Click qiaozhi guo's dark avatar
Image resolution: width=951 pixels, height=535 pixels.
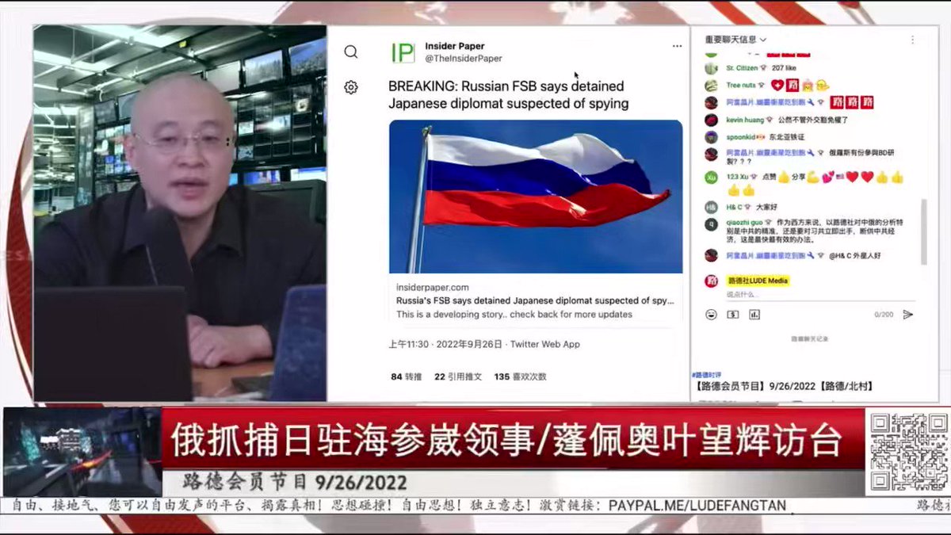[x=711, y=224]
